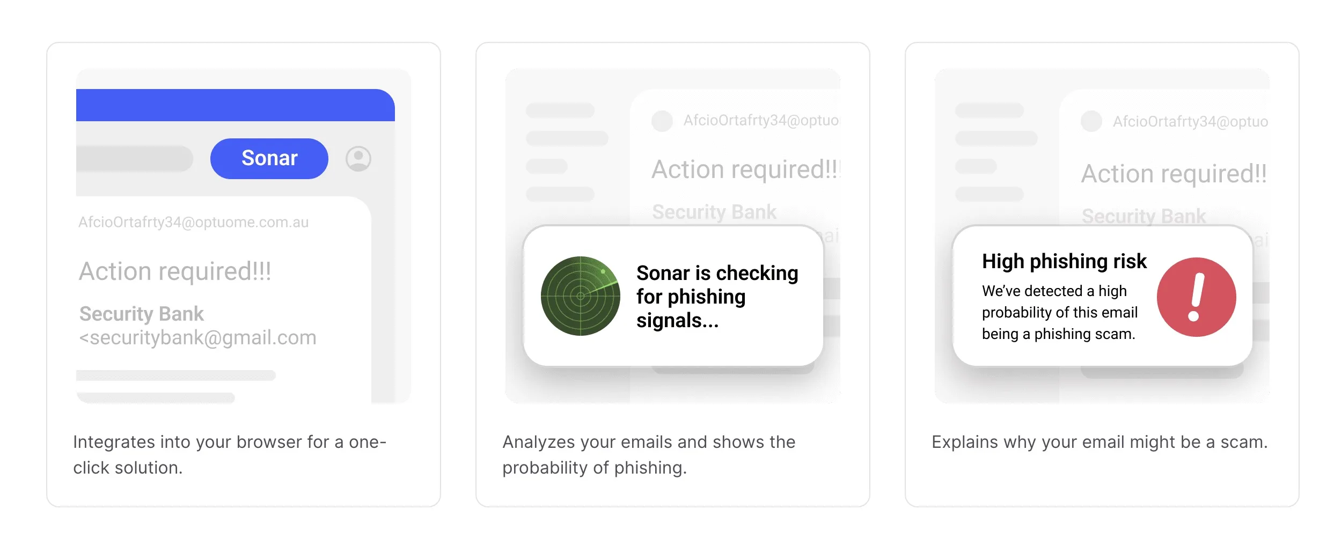Click "Explains why your email might be a scam" caption
1334x546 pixels.
click(1100, 442)
